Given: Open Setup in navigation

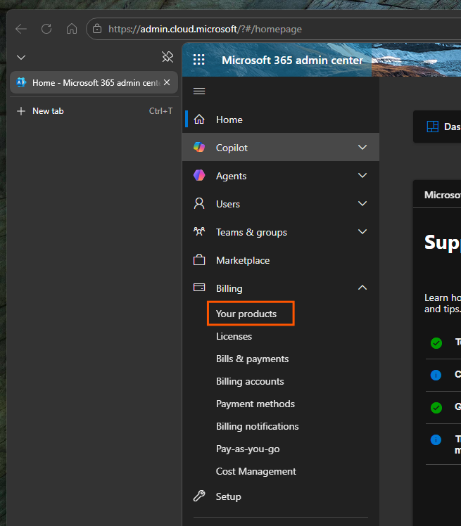Looking at the screenshot, I should [x=281, y=496].
